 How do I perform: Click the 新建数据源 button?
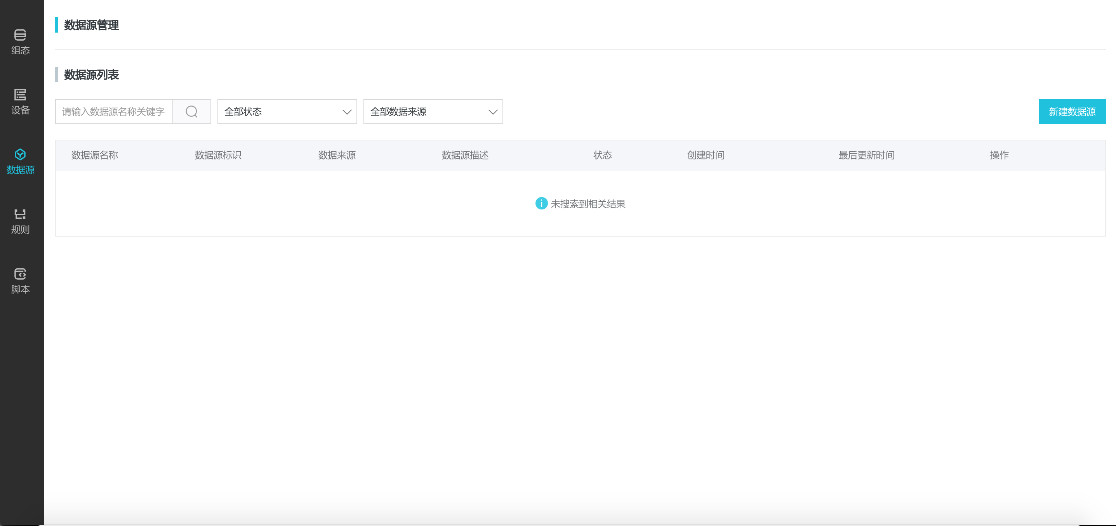coord(1072,112)
